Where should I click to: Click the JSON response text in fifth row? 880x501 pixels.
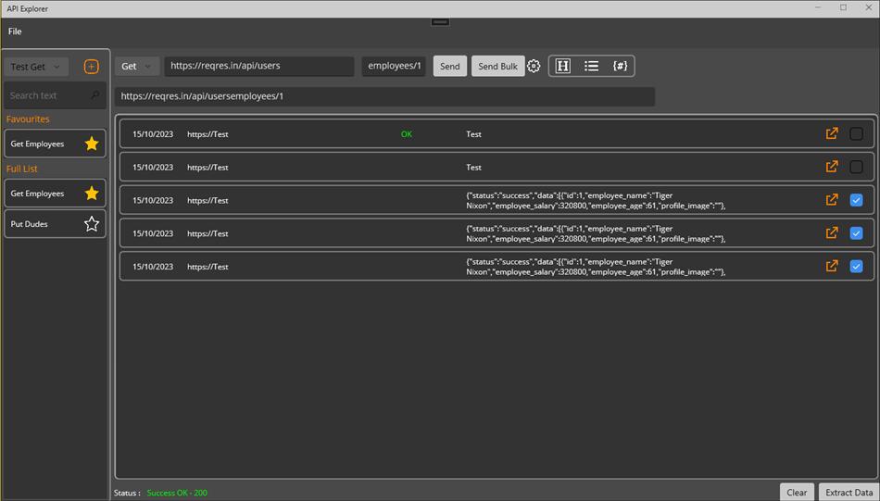point(596,267)
